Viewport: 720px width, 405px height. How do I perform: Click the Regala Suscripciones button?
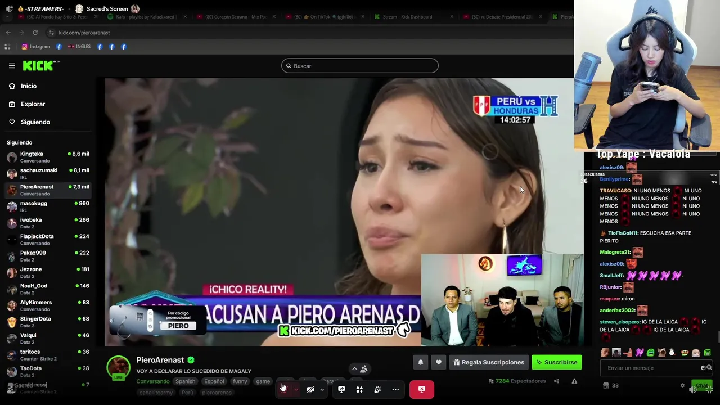489,362
